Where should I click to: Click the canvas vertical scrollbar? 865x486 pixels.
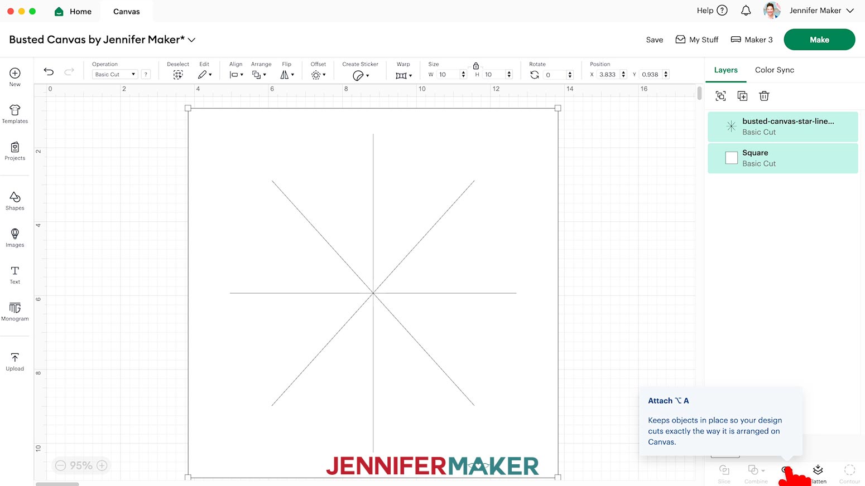(699, 93)
